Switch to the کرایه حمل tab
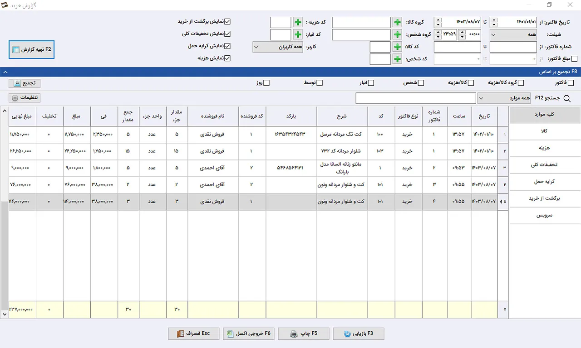Viewport: 581px width, 348px height. [x=545, y=182]
